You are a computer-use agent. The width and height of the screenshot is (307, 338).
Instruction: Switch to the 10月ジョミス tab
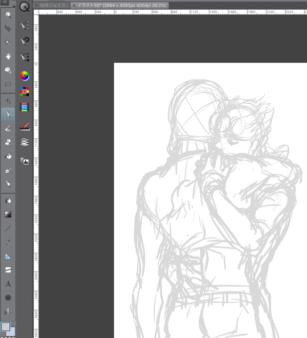[53, 5]
